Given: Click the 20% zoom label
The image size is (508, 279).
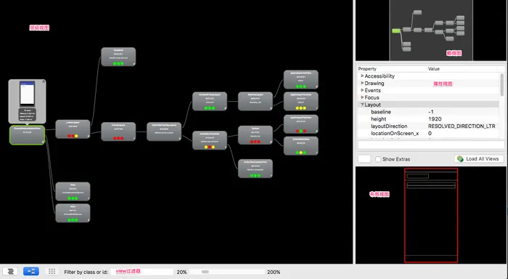Looking at the screenshot, I should pos(181,272).
